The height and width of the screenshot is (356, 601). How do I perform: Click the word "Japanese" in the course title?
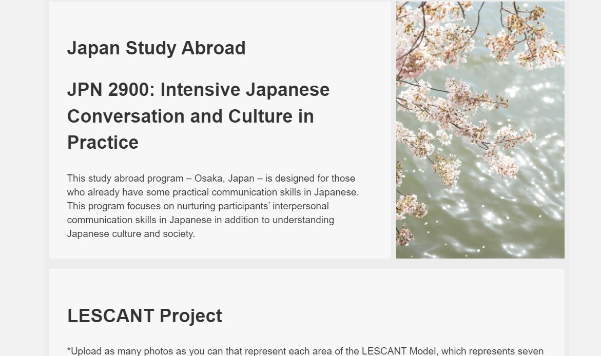point(287,90)
